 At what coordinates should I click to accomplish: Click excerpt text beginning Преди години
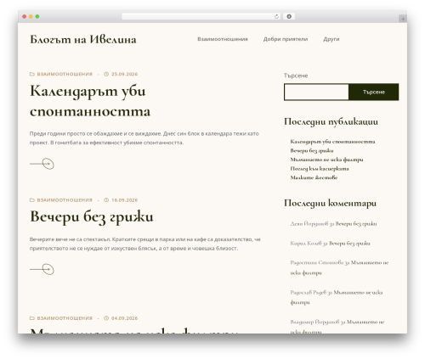tap(144, 138)
